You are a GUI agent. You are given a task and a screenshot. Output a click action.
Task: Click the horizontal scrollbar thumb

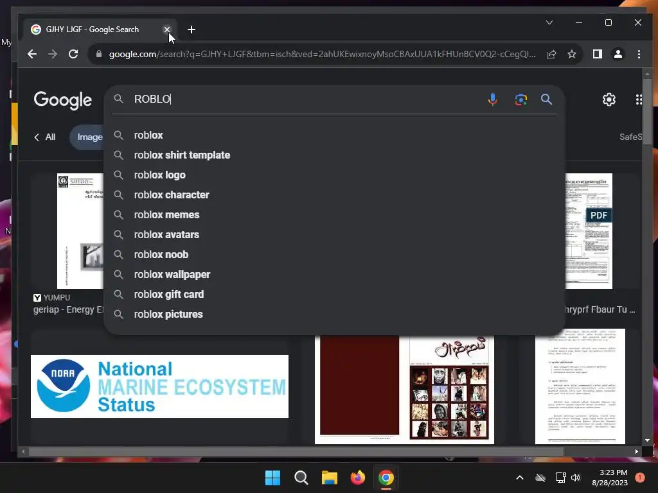296,451
